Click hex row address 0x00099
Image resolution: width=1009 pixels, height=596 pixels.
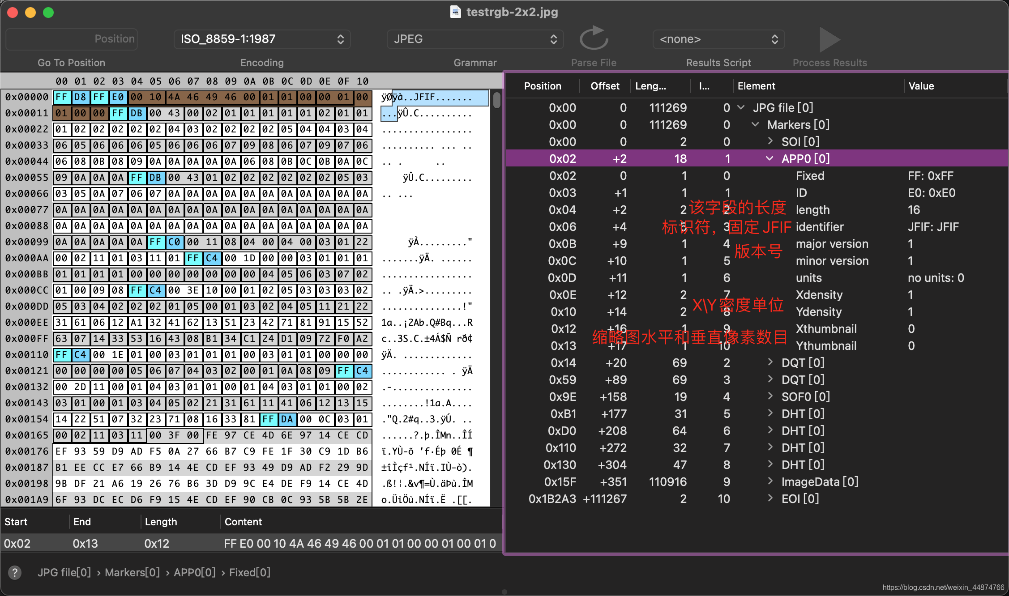[x=27, y=242]
